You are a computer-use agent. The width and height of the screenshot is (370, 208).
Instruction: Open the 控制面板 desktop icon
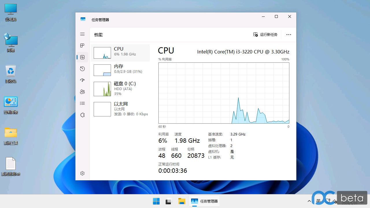tap(11, 105)
